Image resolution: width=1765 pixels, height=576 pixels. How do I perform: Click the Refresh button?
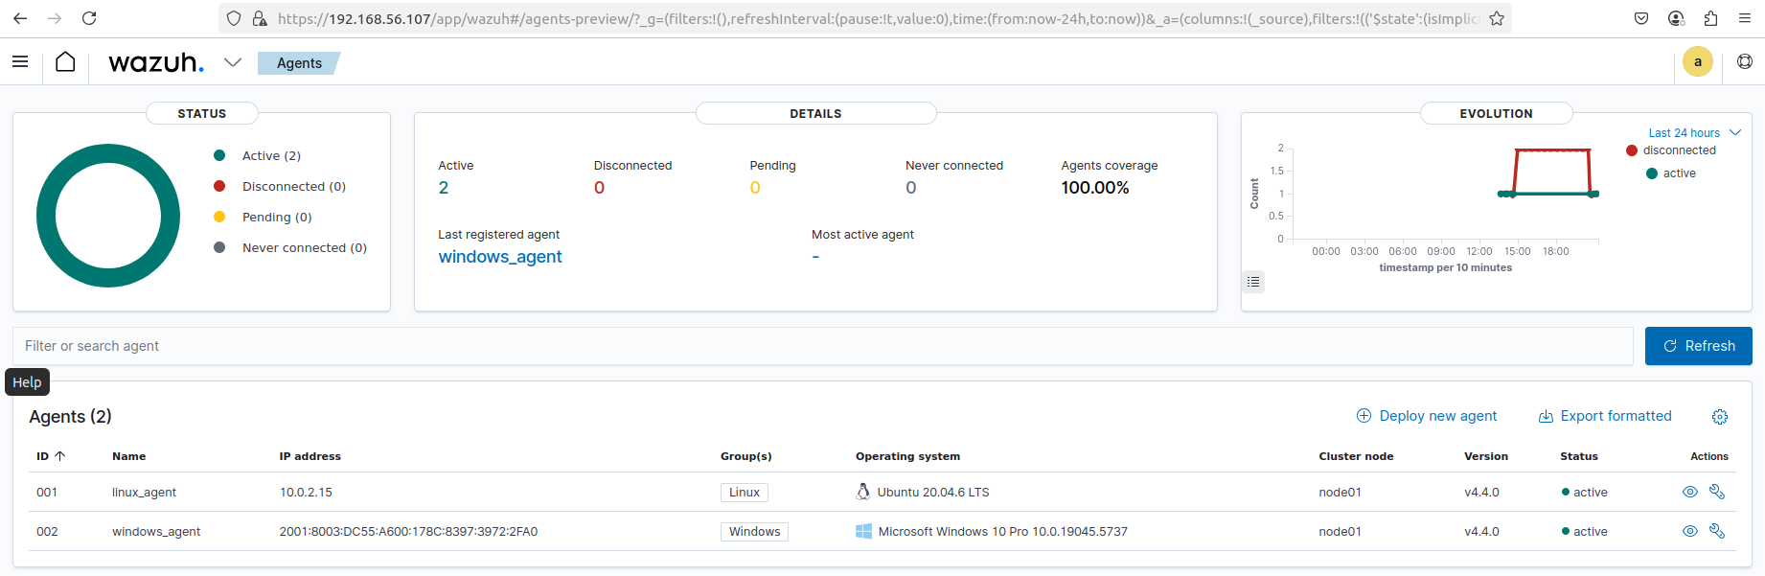pos(1699,346)
